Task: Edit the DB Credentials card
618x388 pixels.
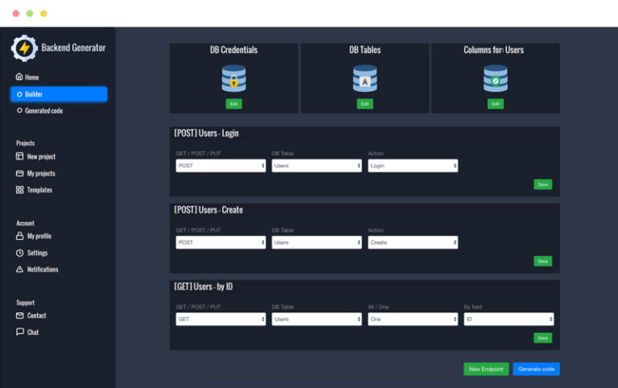Action: (233, 104)
